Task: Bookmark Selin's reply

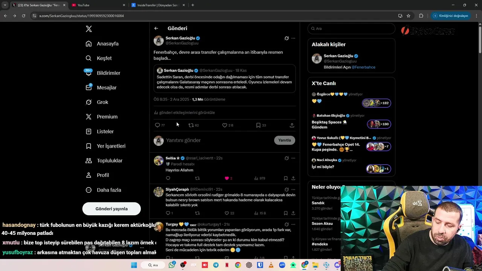Action: tap(286, 178)
